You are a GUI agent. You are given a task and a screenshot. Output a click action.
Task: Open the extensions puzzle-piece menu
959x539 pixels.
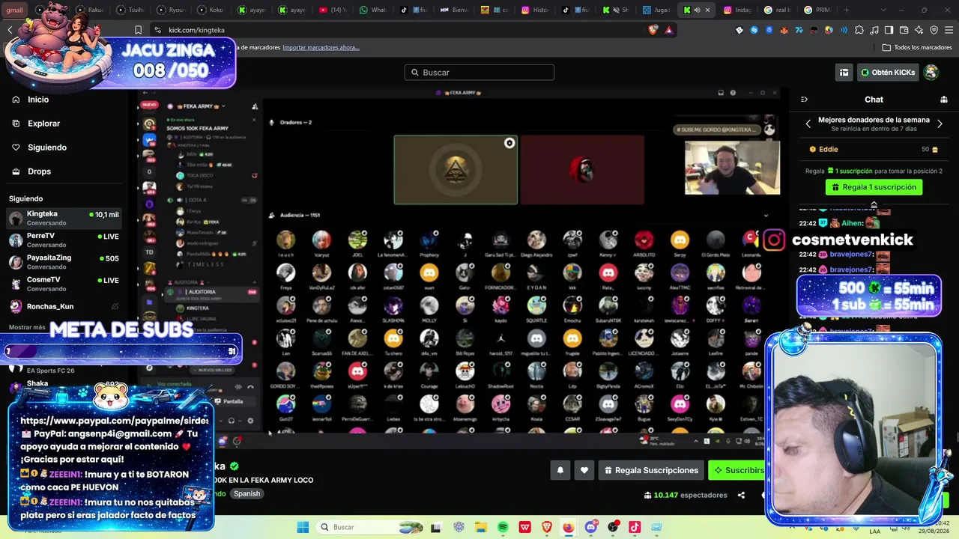(x=859, y=30)
